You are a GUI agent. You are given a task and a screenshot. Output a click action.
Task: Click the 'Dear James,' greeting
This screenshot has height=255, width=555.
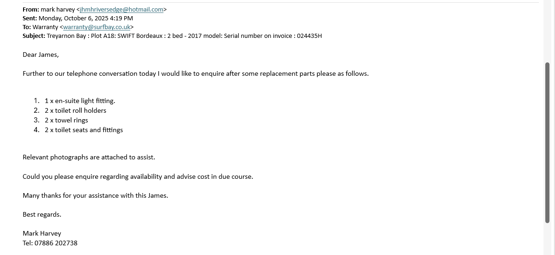tap(41, 55)
